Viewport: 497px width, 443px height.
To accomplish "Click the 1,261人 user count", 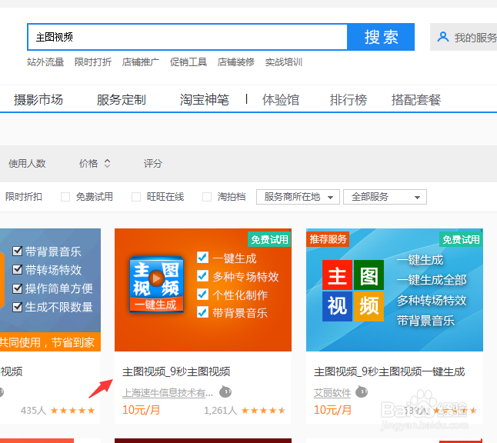I will point(220,411).
